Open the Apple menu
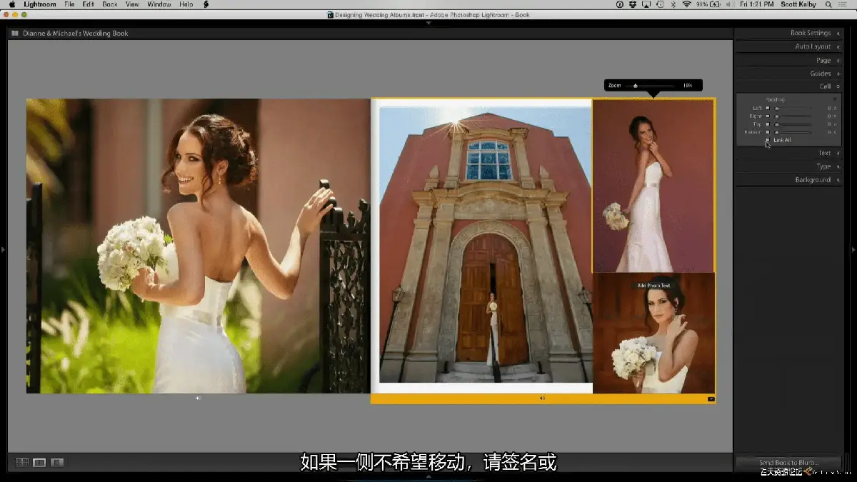Screen dimensions: 857x482 point(11,4)
